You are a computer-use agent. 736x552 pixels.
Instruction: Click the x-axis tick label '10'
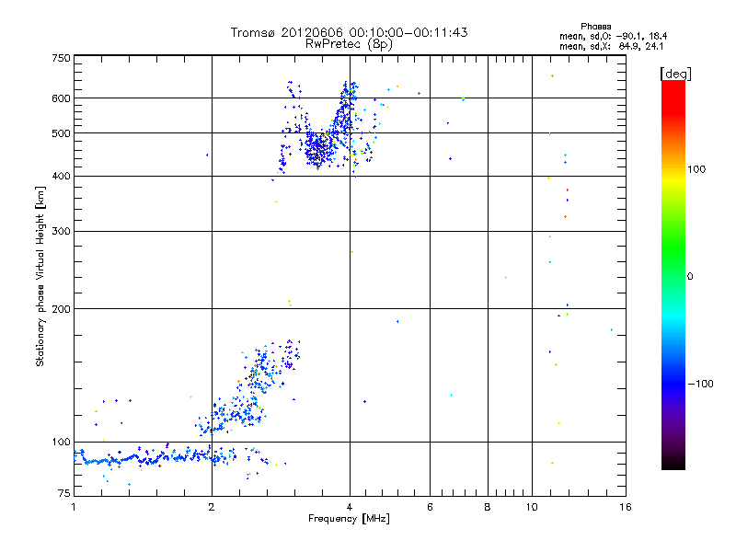[532, 507]
